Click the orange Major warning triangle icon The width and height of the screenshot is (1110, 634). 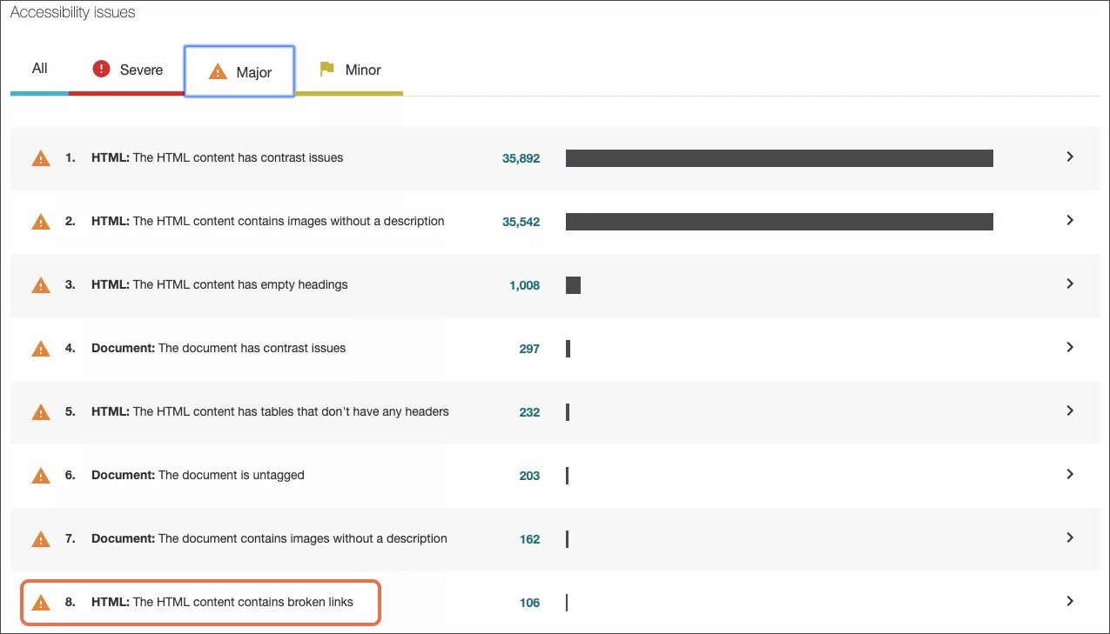click(x=218, y=72)
